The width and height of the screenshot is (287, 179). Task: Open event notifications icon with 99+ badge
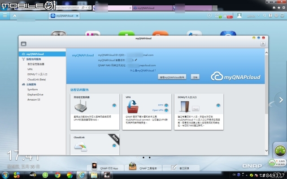[x=228, y=16]
